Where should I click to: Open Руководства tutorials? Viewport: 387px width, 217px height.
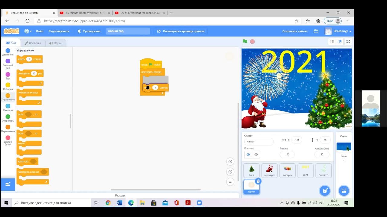click(x=89, y=31)
